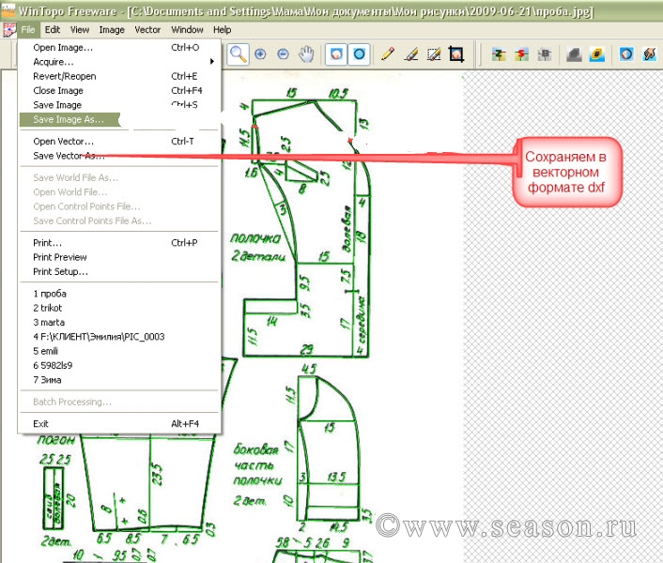The height and width of the screenshot is (563, 663).
Task: Click the red S vectorise icon
Action: point(522,54)
